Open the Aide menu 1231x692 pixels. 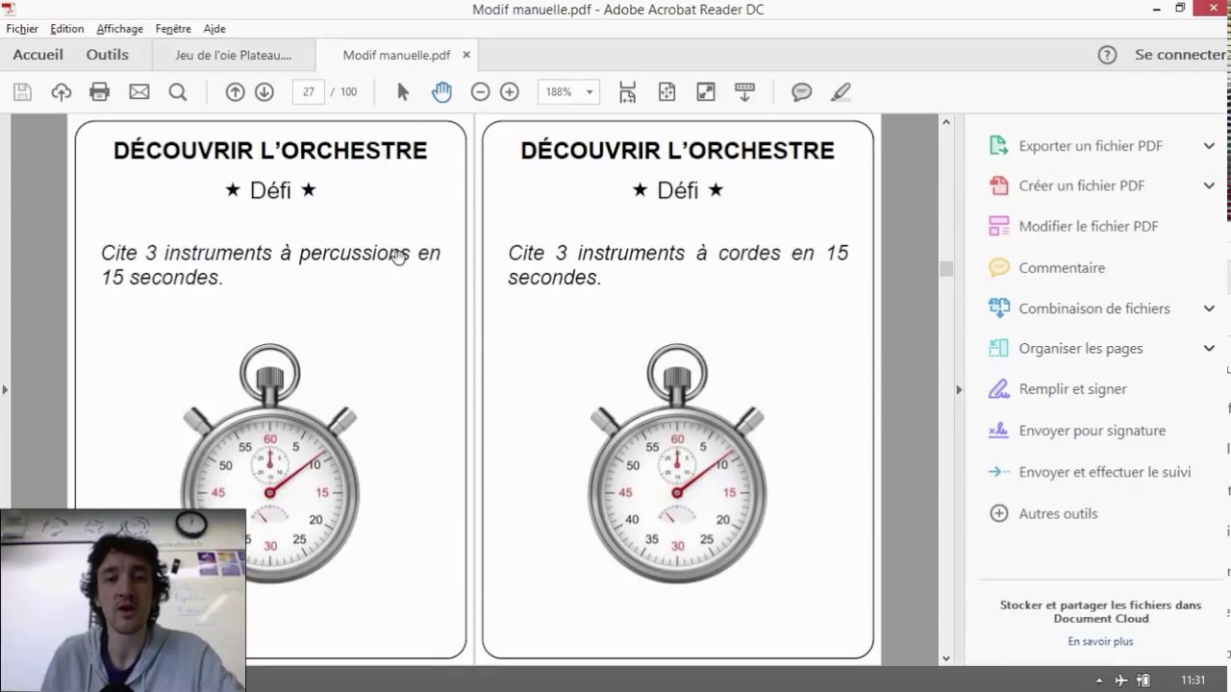[x=216, y=29]
